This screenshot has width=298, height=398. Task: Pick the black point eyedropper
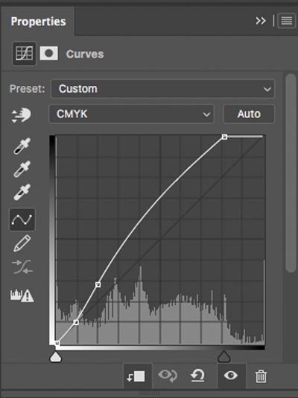(x=22, y=146)
